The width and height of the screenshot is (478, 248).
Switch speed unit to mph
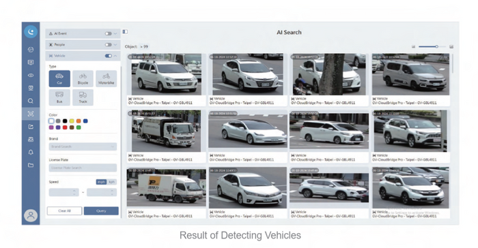[x=101, y=182]
